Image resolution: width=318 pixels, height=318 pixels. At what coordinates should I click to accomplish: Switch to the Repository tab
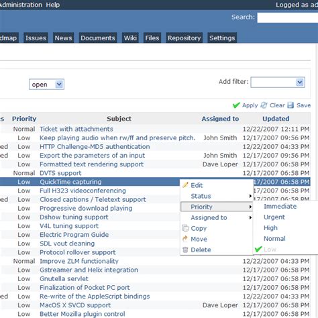click(184, 38)
